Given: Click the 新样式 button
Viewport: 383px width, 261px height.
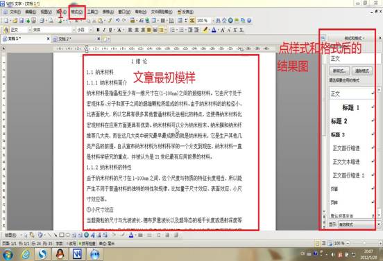Looking at the screenshot, I should click(x=339, y=71).
